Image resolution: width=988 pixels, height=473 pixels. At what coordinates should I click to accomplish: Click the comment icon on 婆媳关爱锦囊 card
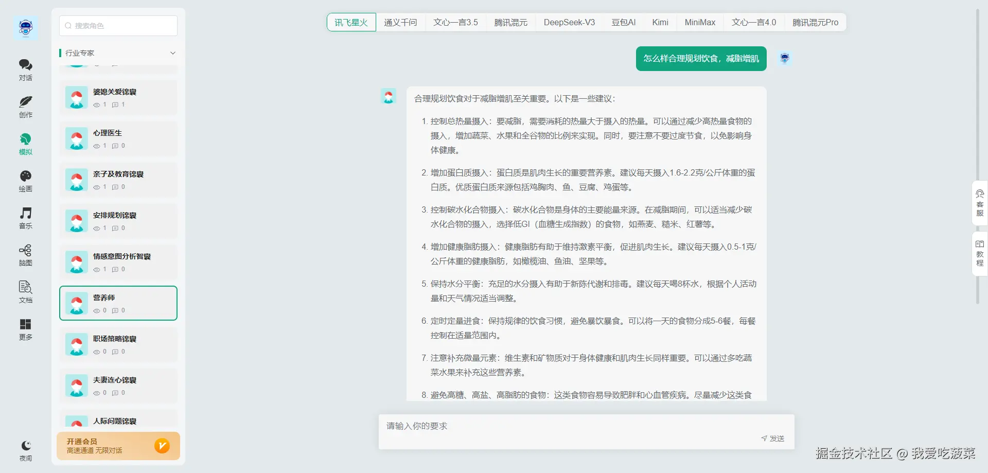[115, 105]
